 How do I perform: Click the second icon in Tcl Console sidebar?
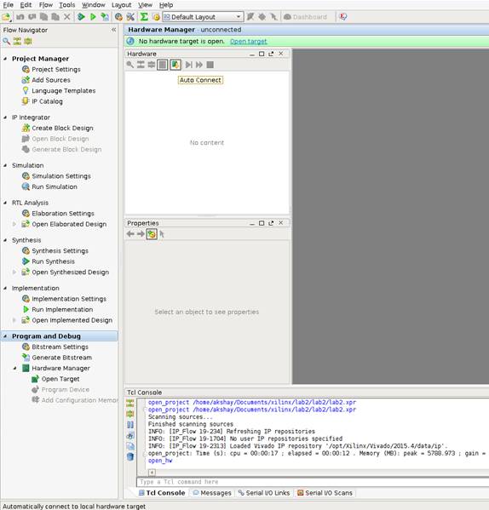[x=130, y=414]
